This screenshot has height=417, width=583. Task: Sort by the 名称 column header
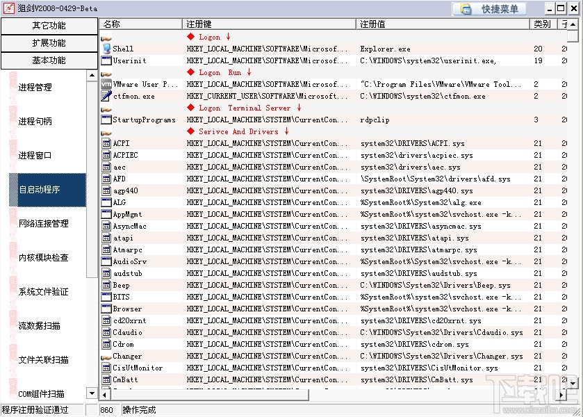(141, 24)
